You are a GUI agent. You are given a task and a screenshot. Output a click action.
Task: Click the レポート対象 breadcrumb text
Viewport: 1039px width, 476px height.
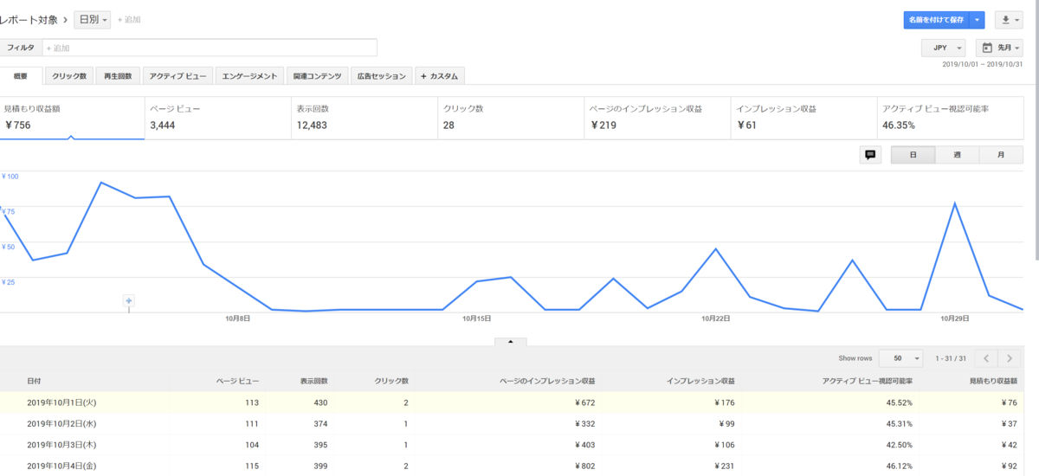click(x=29, y=19)
